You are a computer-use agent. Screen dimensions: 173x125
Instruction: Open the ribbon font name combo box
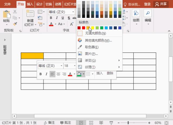click(x=62, y=12)
